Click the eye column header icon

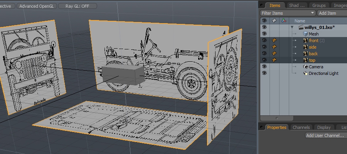tap(264, 20)
